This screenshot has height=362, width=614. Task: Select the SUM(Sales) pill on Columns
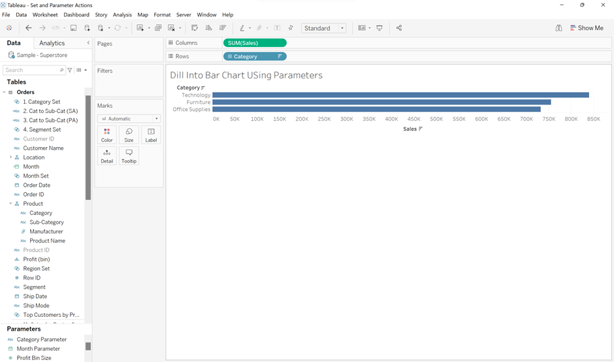click(255, 43)
